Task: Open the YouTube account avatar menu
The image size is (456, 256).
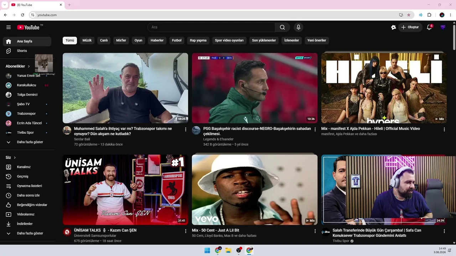Action: (443, 27)
